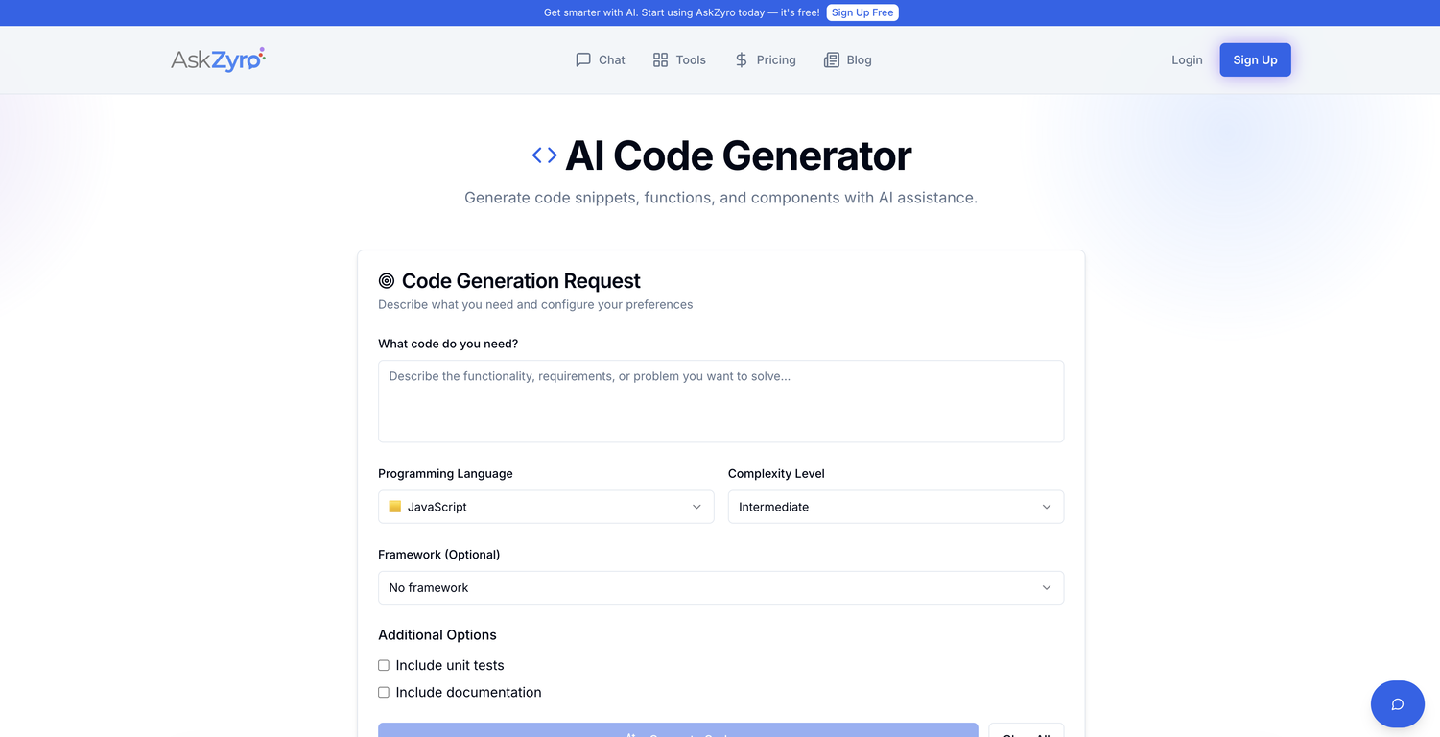Screen dimensions: 1440x737
Task: Click the code description text area
Action: [720, 400]
